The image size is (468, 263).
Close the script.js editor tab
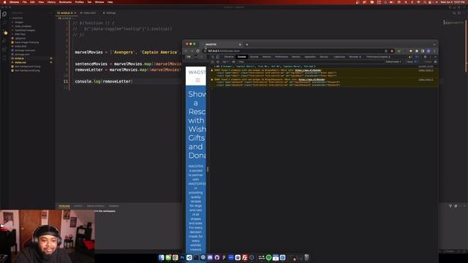point(75,13)
